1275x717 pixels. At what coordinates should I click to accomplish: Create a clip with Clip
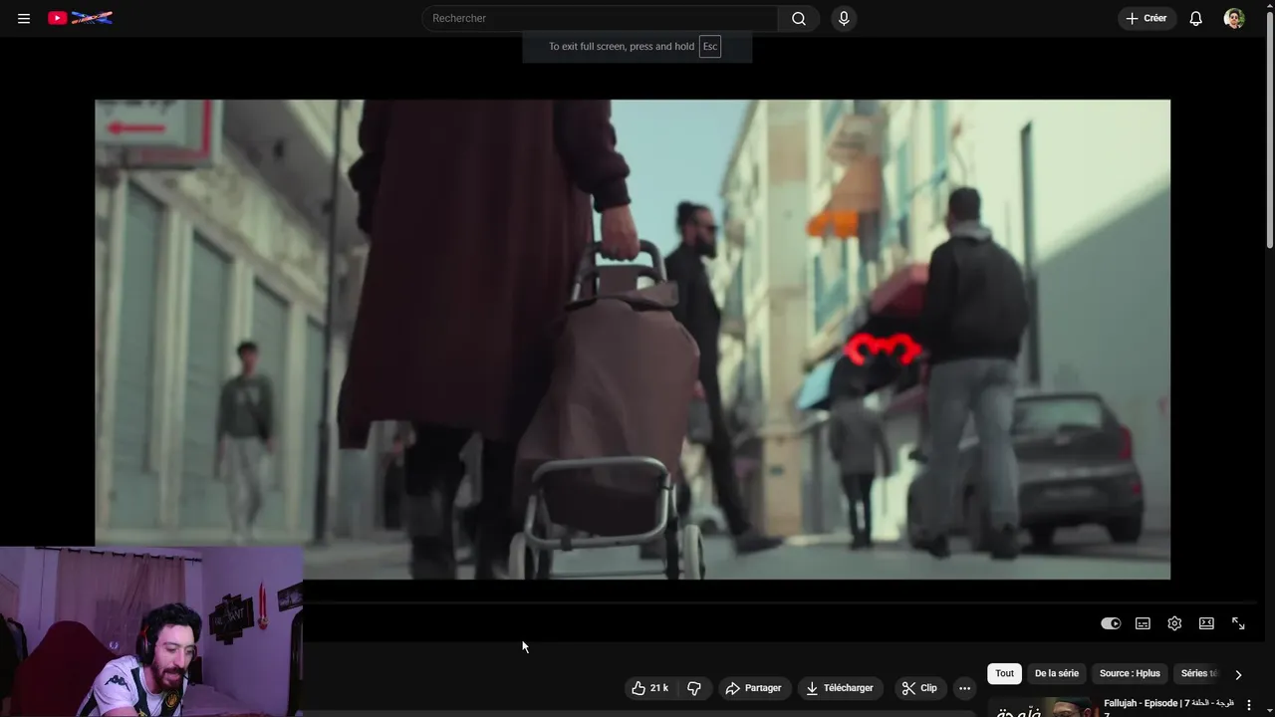pos(919,688)
